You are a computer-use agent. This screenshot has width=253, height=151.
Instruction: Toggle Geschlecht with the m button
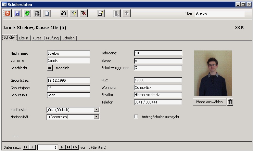[x=50, y=68]
